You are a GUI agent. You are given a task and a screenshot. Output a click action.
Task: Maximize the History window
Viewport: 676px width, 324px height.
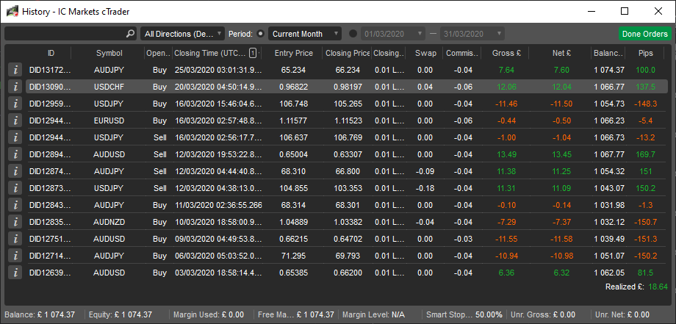click(x=625, y=12)
